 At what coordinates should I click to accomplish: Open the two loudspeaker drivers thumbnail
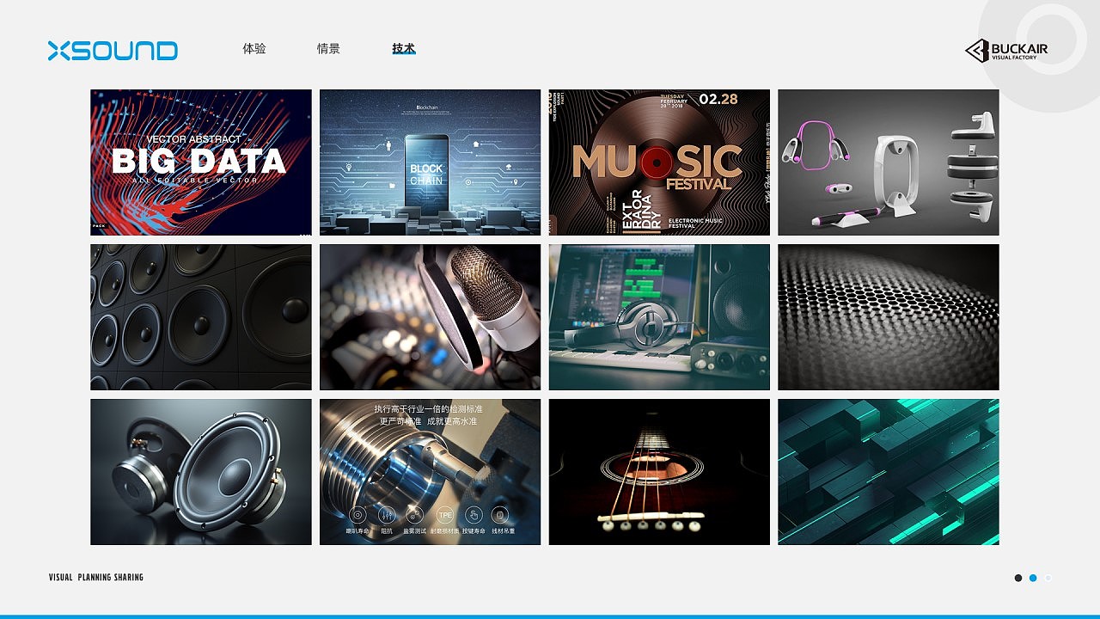(201, 472)
